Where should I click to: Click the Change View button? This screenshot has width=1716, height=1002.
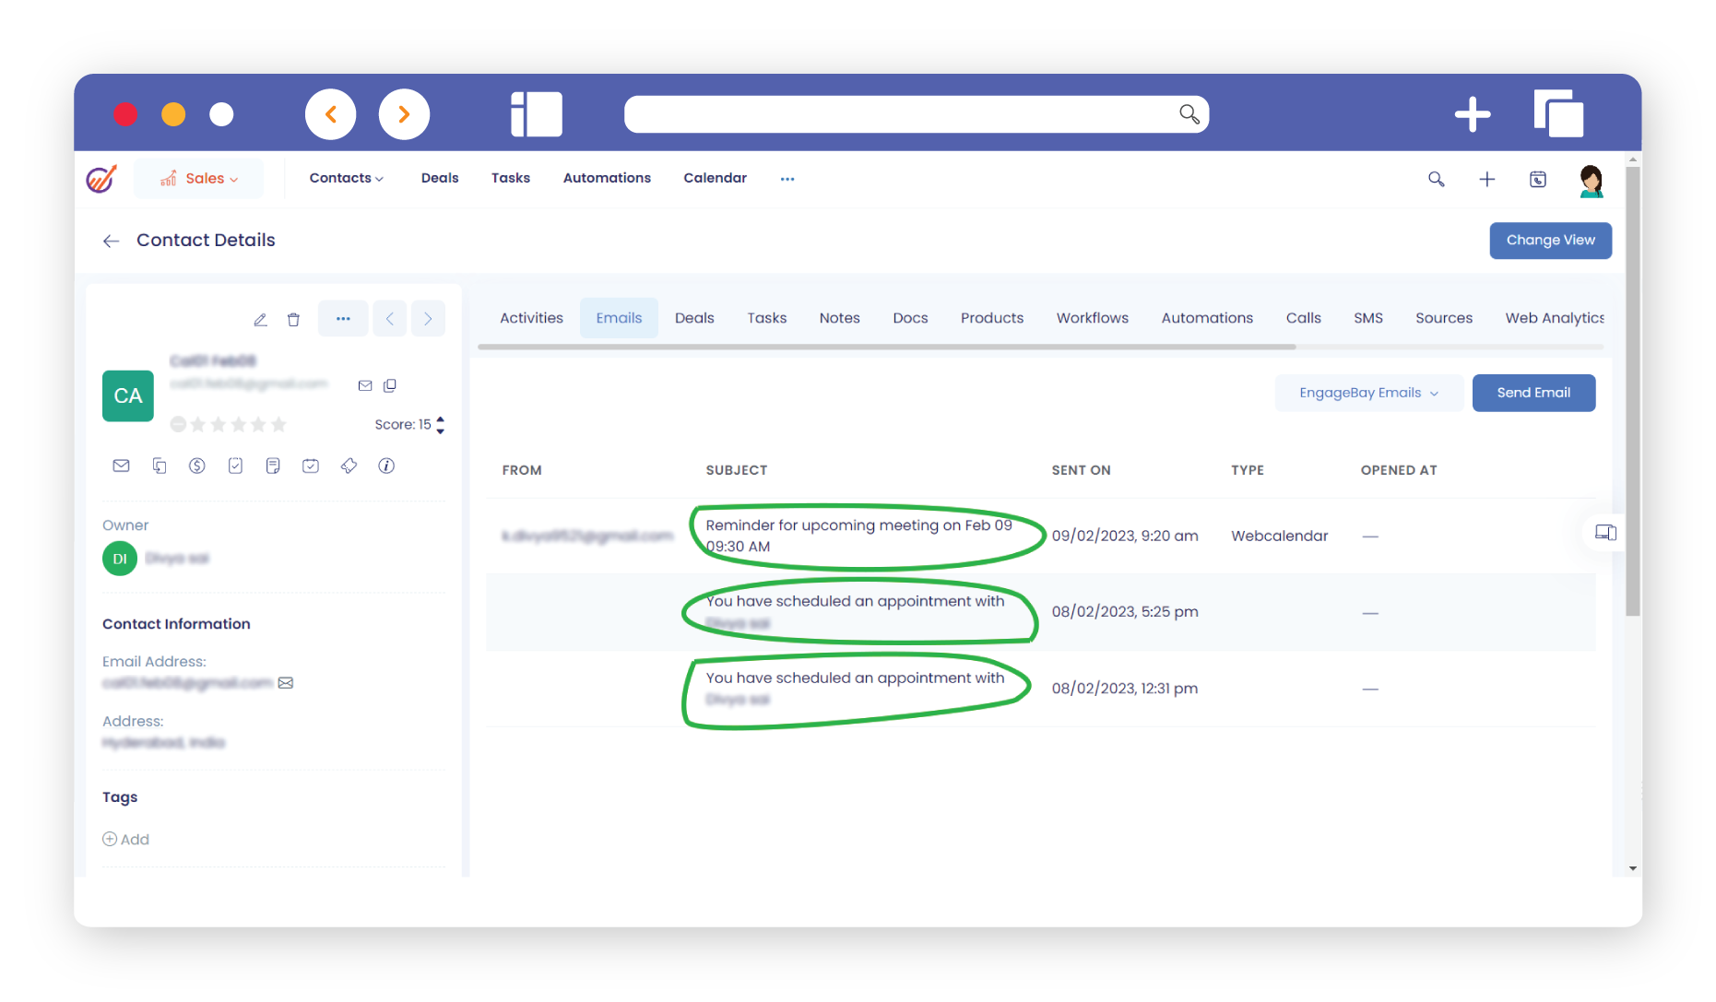(x=1550, y=241)
